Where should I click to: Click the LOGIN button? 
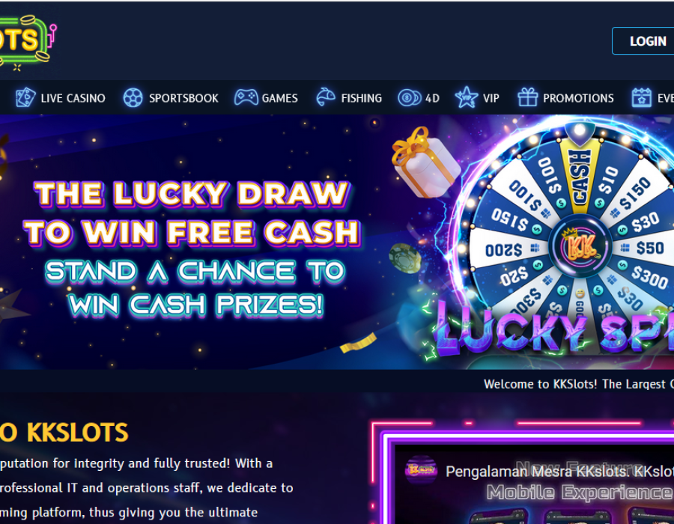[643, 41]
